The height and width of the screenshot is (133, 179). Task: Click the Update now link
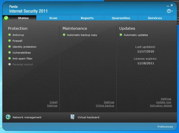(164, 102)
